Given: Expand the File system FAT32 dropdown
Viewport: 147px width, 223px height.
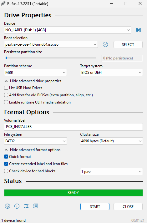Looking at the screenshot, I should (35, 141).
